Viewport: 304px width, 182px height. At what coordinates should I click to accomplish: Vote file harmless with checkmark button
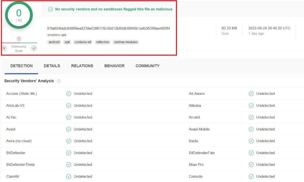pyautogui.click(x=34, y=48)
